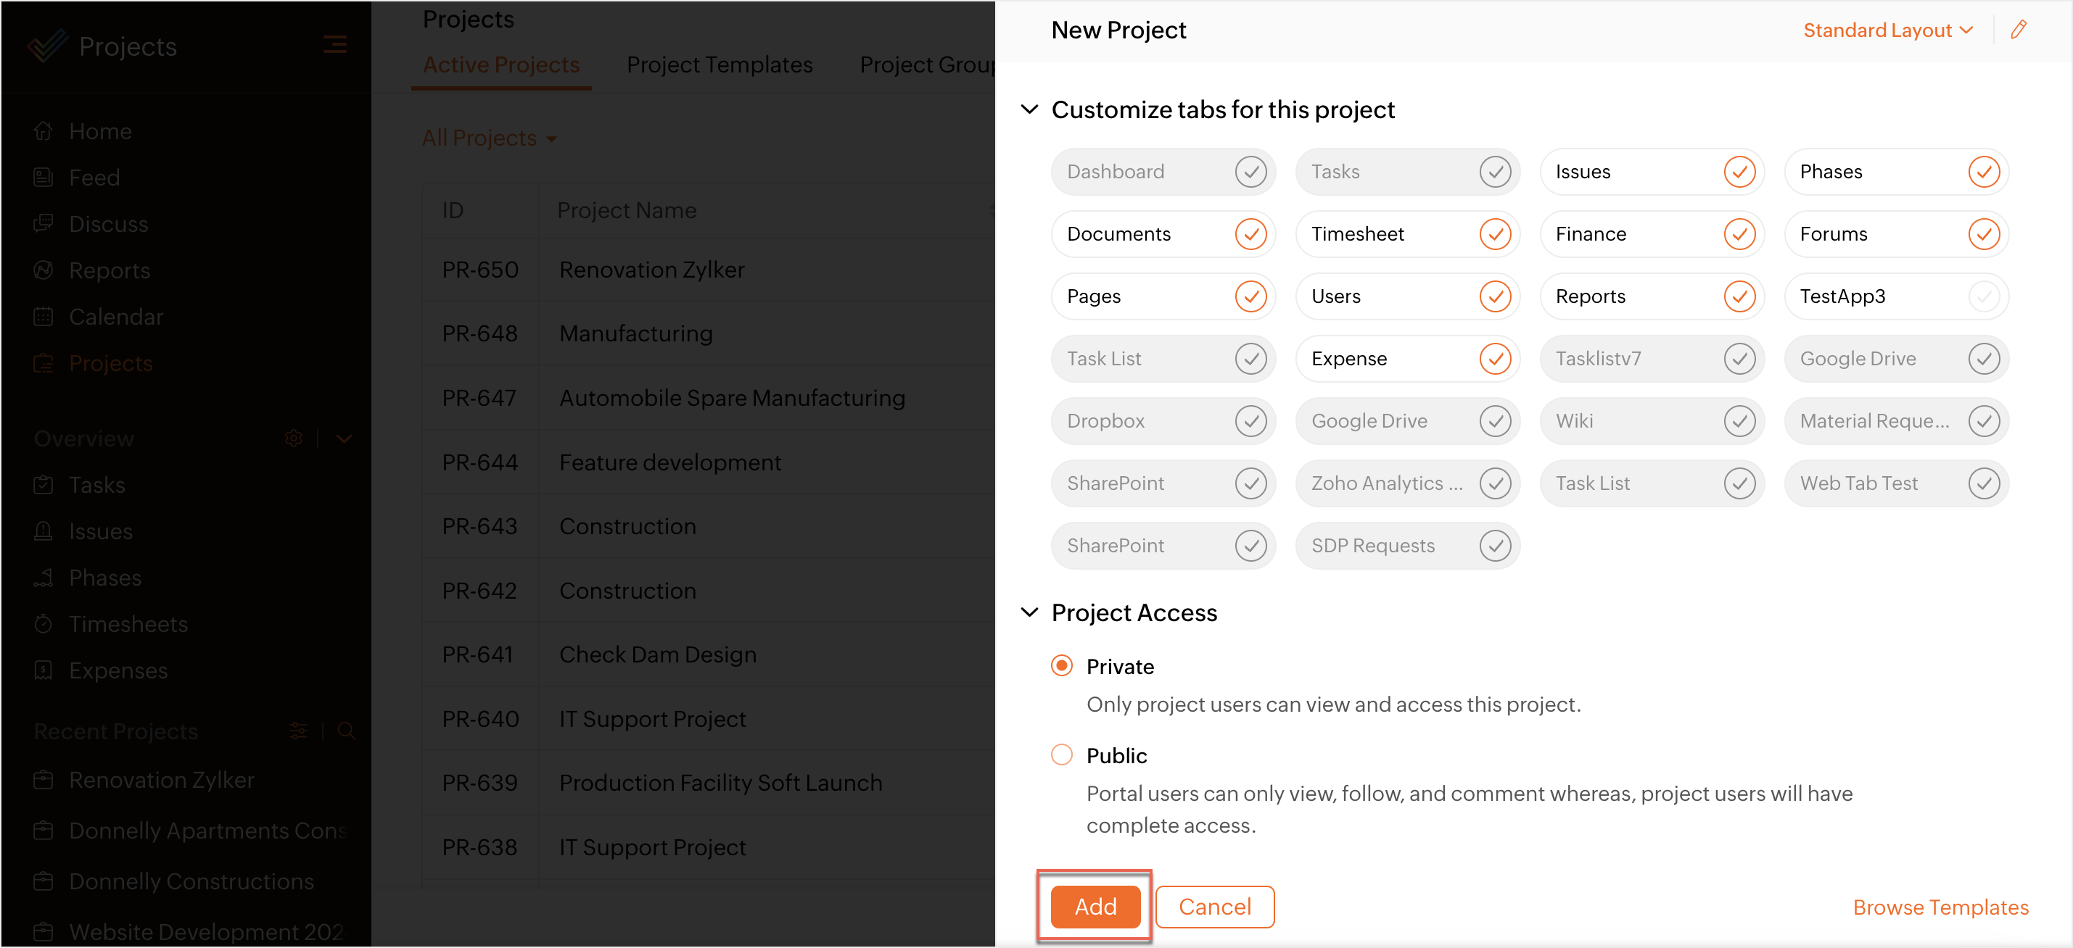The width and height of the screenshot is (2073, 948).
Task: Open the Active Projects tab
Action: 500,65
